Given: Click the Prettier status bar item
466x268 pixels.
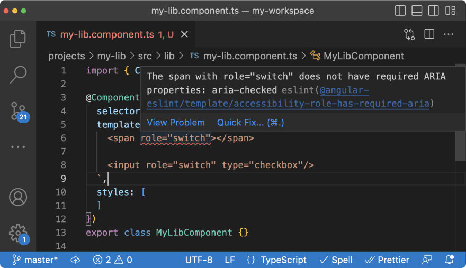Looking at the screenshot, I should coord(387,260).
